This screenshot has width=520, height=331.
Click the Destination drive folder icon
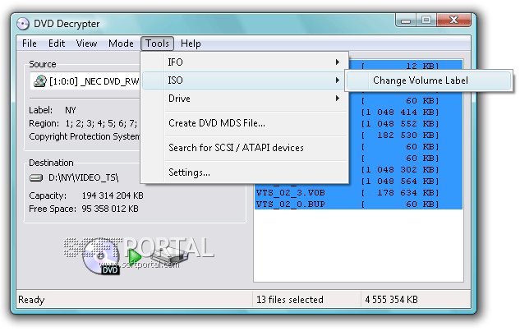click(36, 177)
